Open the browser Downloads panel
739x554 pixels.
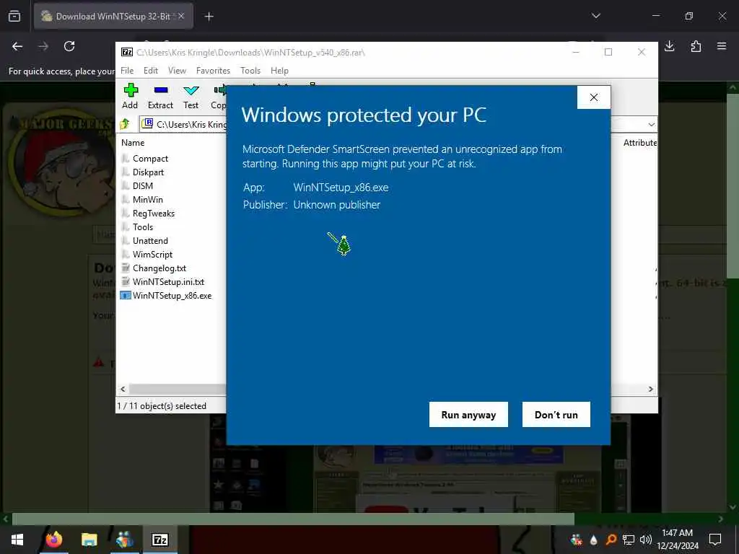point(670,46)
